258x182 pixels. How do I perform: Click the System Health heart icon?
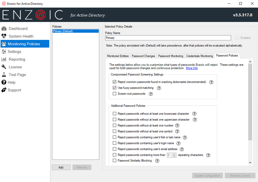pos(4,36)
